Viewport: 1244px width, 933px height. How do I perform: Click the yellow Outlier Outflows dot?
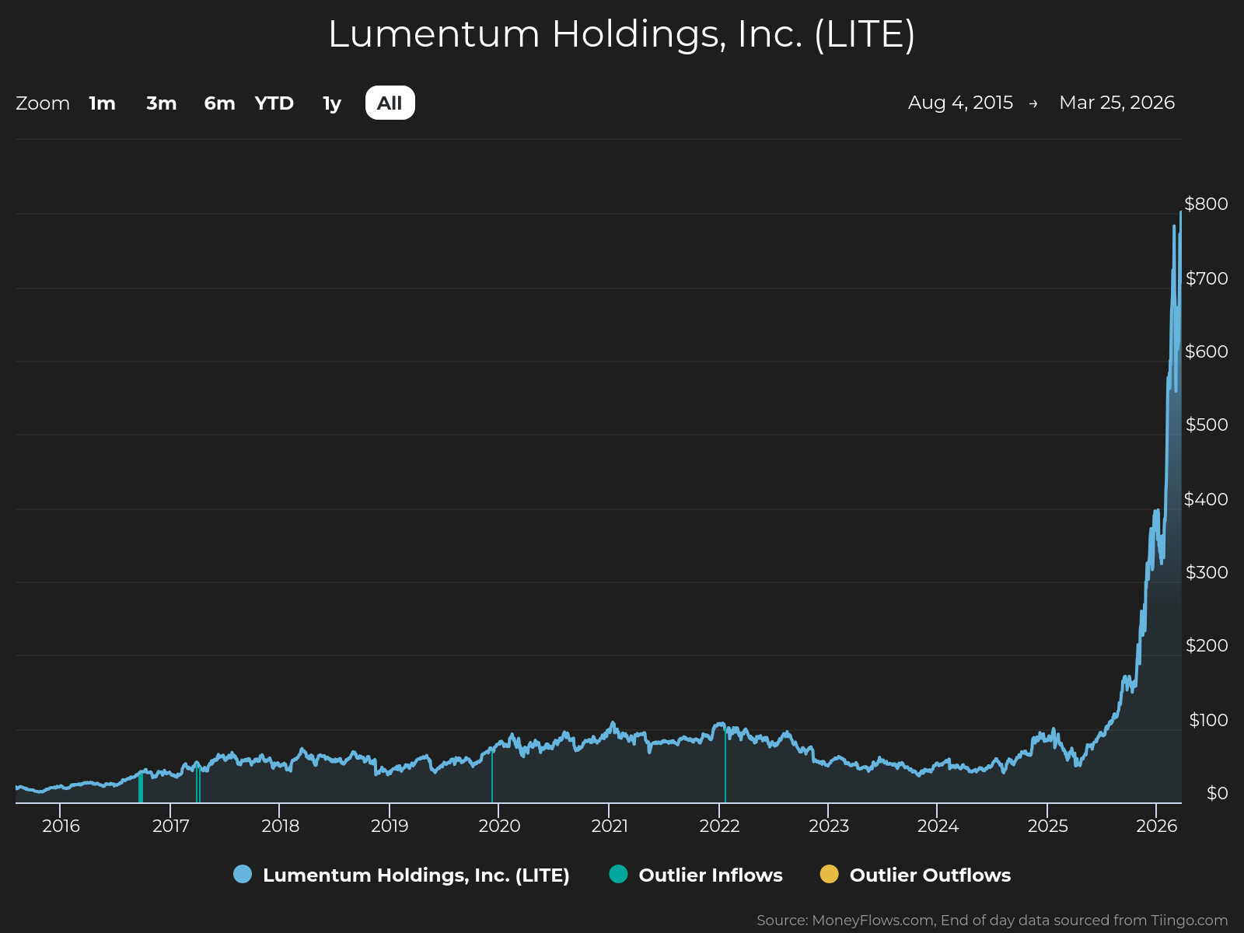830,874
